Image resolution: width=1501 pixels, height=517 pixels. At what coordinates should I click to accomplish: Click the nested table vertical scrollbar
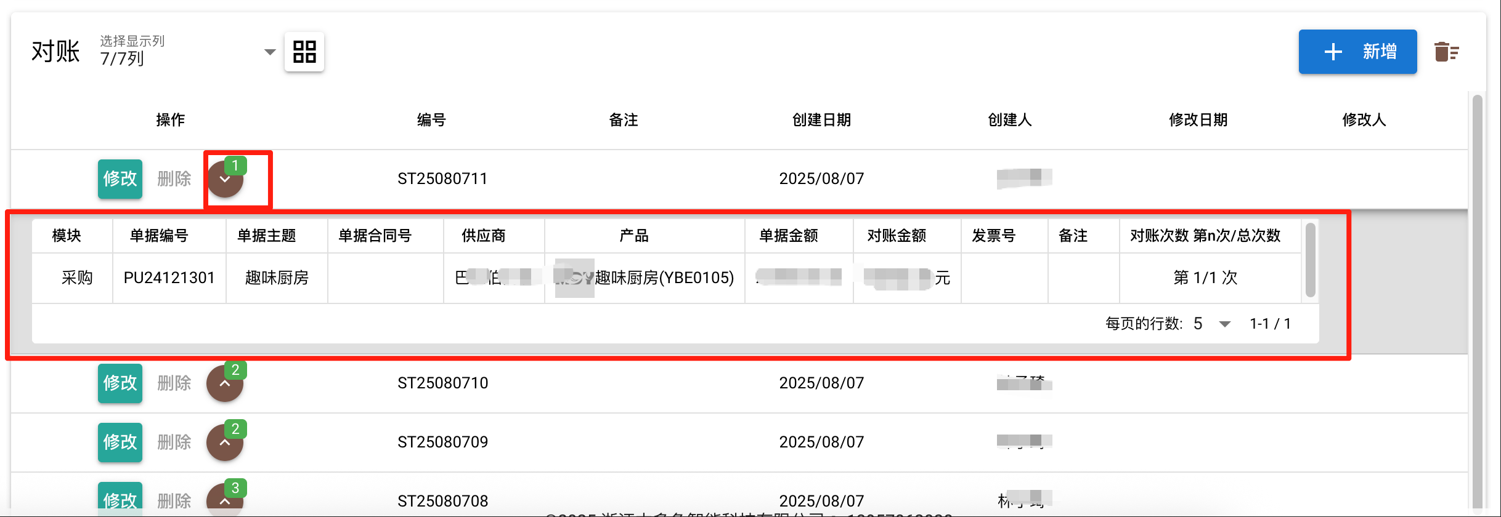point(1311,260)
